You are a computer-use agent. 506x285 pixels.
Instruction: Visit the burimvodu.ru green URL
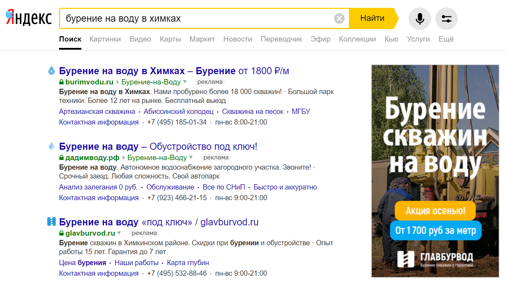(x=90, y=82)
